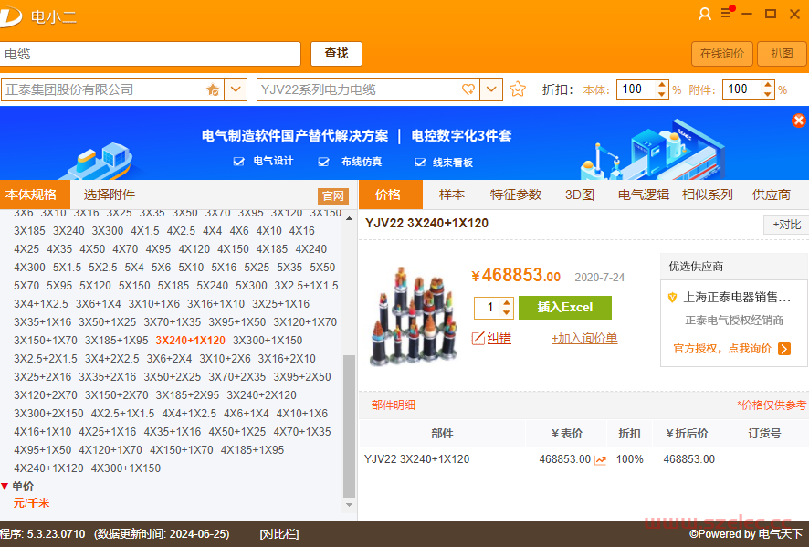Viewport: 809px width, 547px height.
Task: Click the star favorite icon beside series dropdown
Action: [x=518, y=89]
